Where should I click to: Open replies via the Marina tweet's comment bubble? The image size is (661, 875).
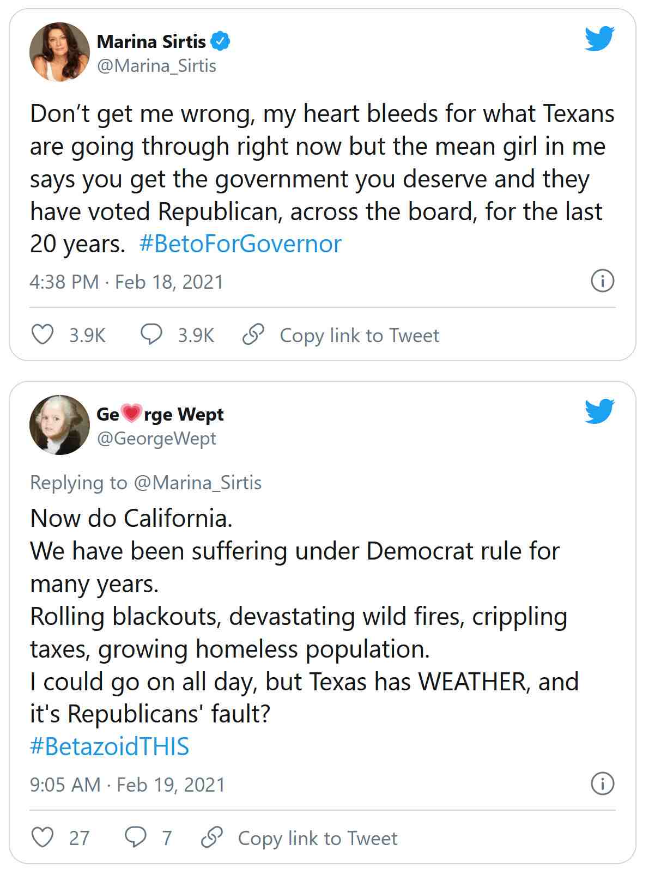151,335
